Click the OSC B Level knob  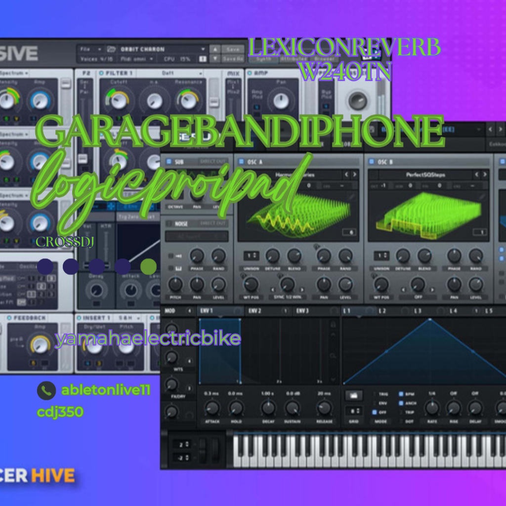click(476, 284)
